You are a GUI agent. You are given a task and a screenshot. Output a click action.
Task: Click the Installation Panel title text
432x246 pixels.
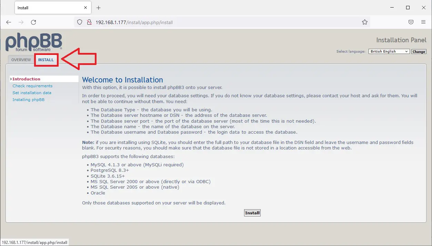[401, 40]
